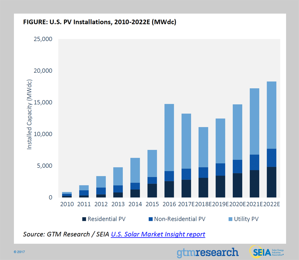The image size is (299, 260).
Task: Click the 2020E Non-Residential PV bar segment
Action: [x=237, y=167]
